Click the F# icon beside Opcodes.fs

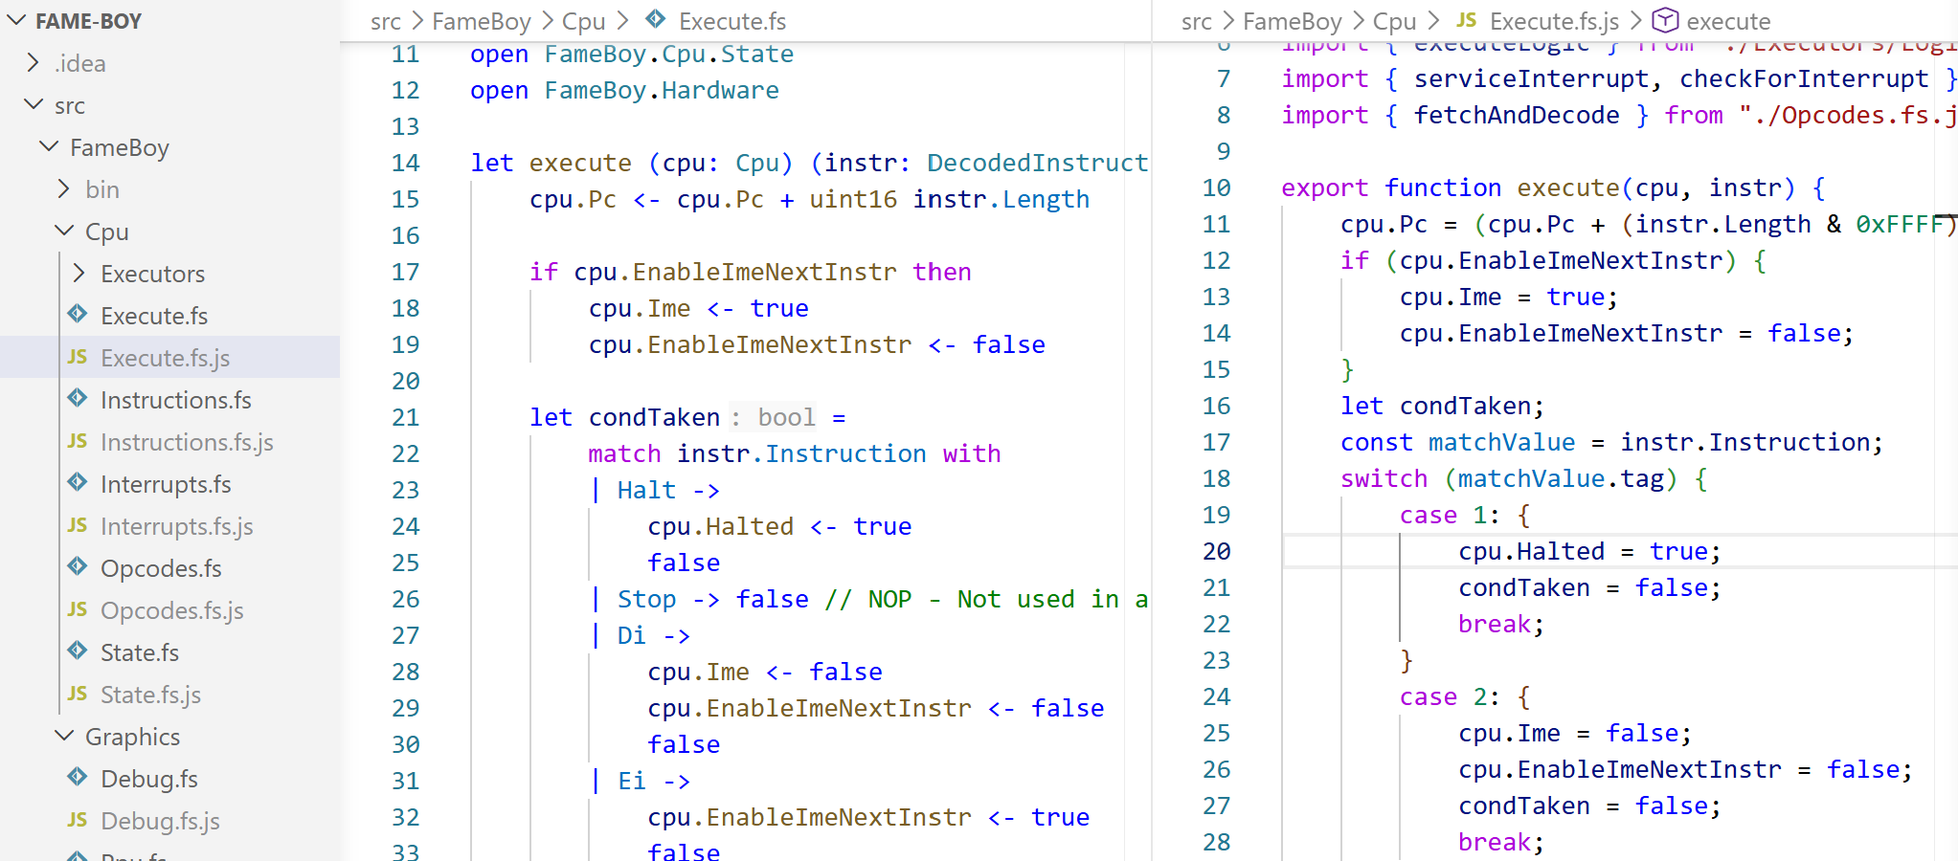78,567
